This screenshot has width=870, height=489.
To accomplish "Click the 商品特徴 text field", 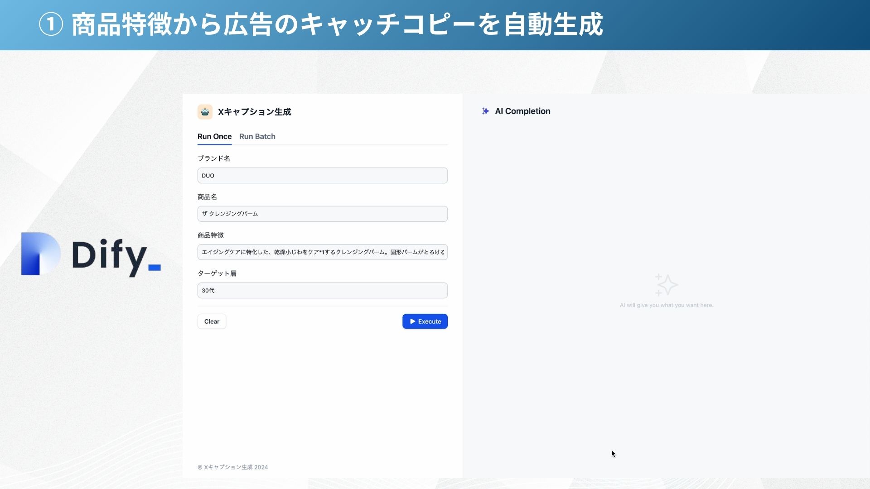I will click(322, 252).
